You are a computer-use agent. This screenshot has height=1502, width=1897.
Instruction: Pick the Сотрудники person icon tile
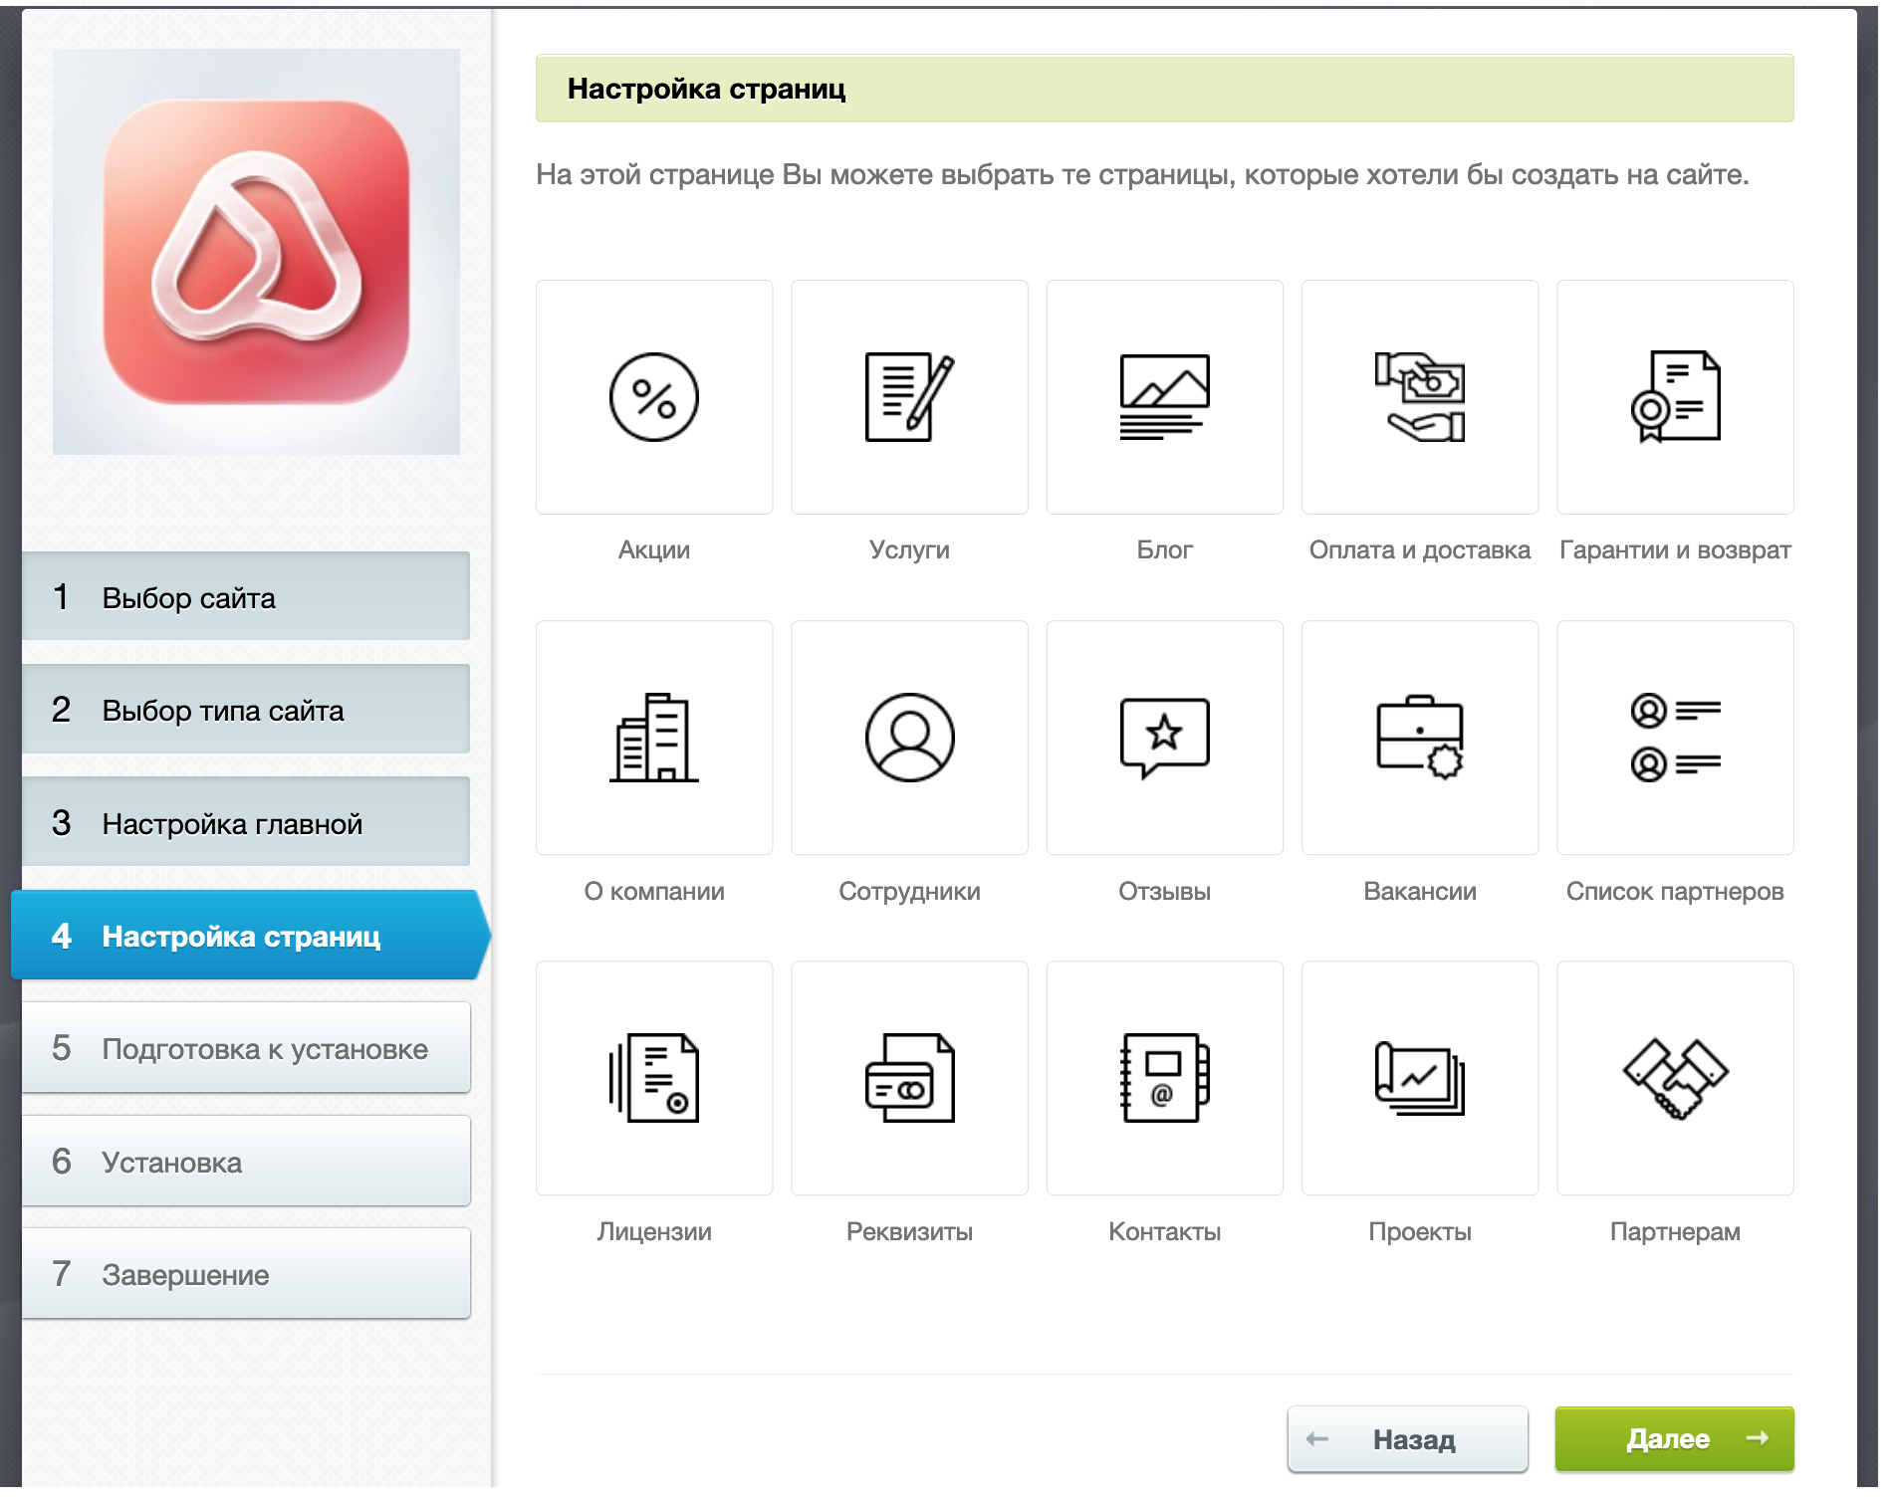909,738
